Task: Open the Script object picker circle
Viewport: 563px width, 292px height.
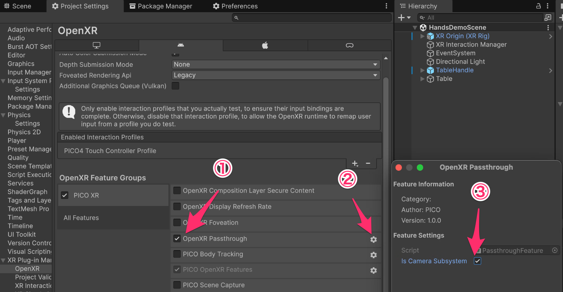Action: (x=555, y=250)
